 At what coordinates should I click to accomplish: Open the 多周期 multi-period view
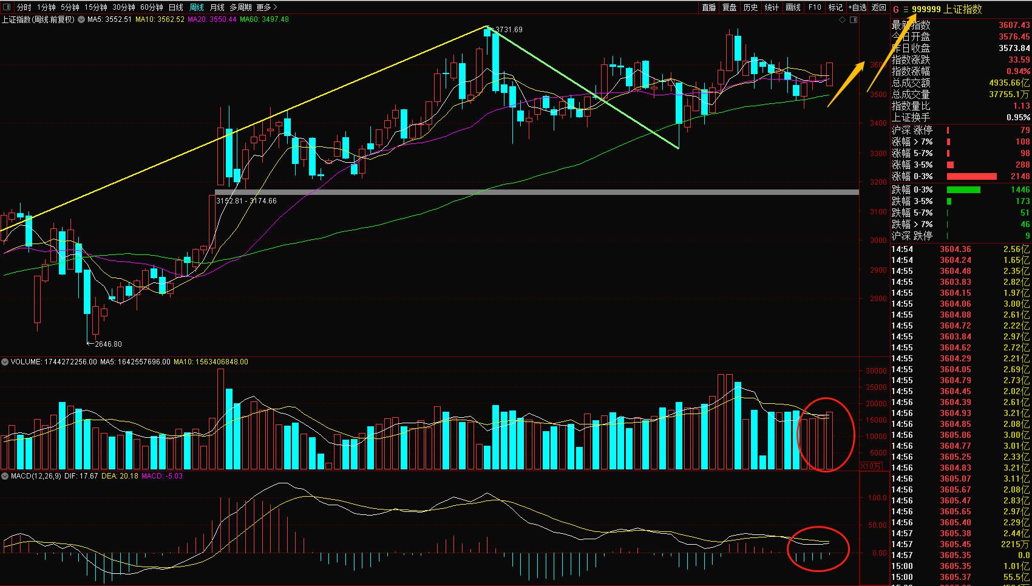click(240, 7)
